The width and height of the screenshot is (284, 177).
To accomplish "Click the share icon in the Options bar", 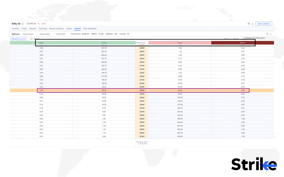I will click(267, 34).
